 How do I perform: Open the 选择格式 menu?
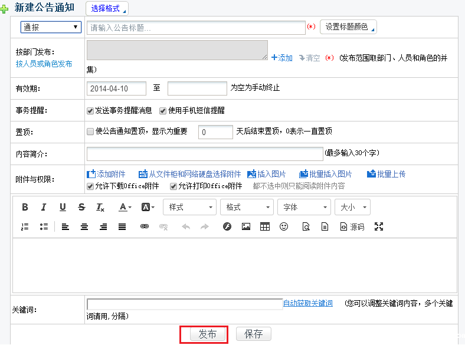107,9
